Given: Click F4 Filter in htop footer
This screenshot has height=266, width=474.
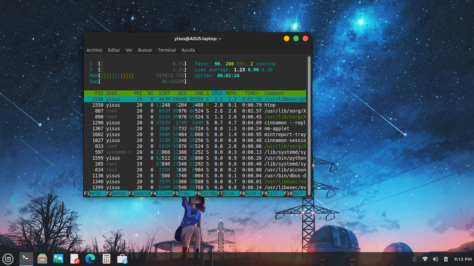Looking at the screenshot, I should click(162, 193).
